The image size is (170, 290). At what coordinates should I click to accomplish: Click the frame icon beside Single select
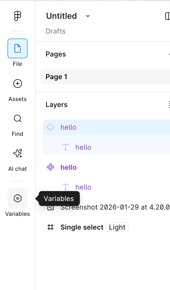[50, 227]
